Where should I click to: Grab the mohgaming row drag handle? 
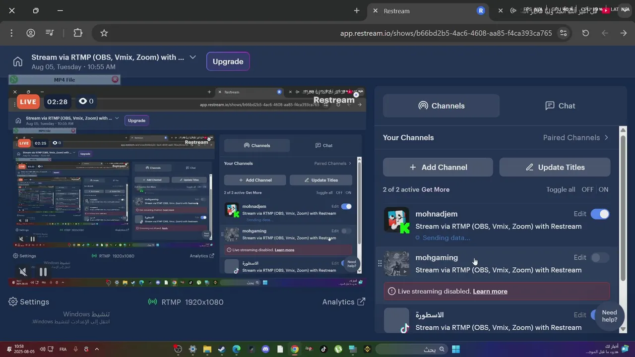pos(380,263)
